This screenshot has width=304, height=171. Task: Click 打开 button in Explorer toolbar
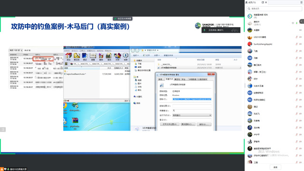click(x=146, y=56)
